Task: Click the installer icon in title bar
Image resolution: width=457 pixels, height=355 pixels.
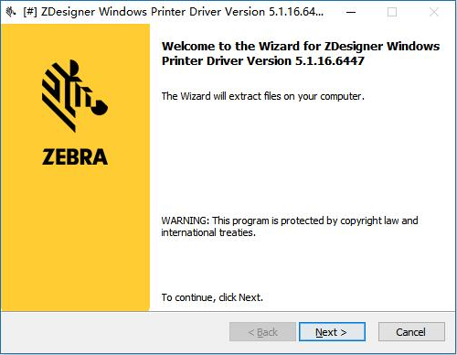Action: tap(11, 12)
